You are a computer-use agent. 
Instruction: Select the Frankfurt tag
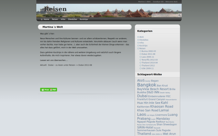coord(142,99)
